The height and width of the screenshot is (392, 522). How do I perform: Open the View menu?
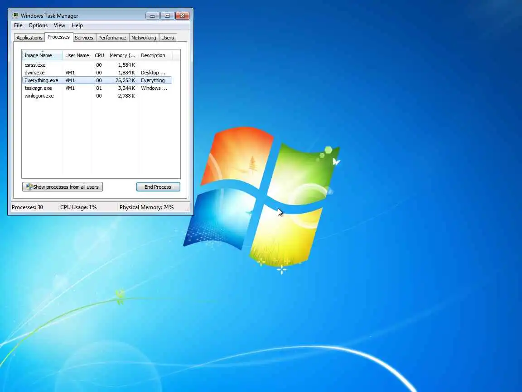60,25
